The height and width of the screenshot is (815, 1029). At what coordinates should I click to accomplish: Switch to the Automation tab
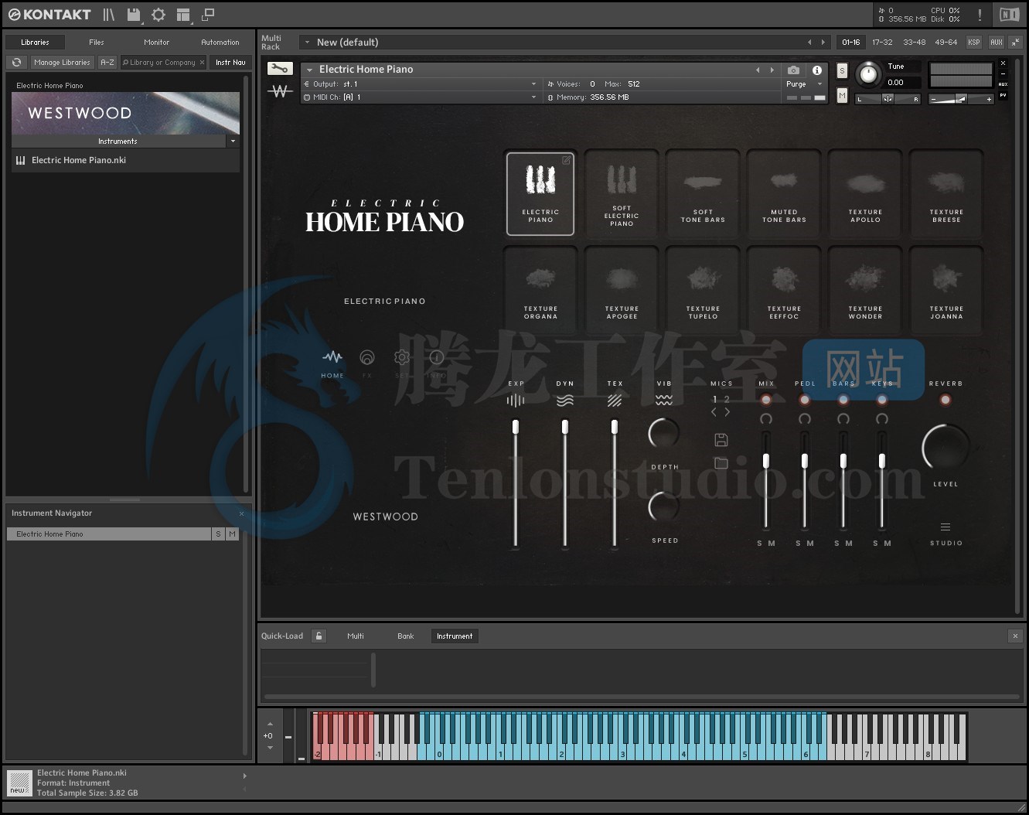(220, 43)
